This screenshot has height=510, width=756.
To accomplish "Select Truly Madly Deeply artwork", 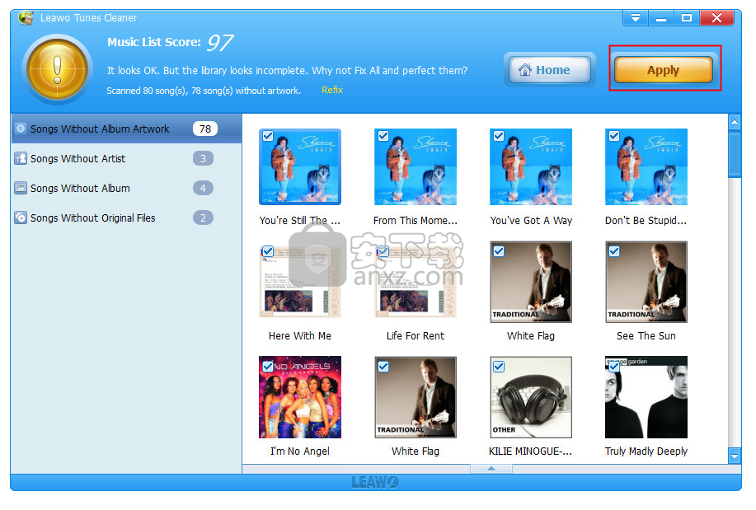I will pyautogui.click(x=646, y=397).
